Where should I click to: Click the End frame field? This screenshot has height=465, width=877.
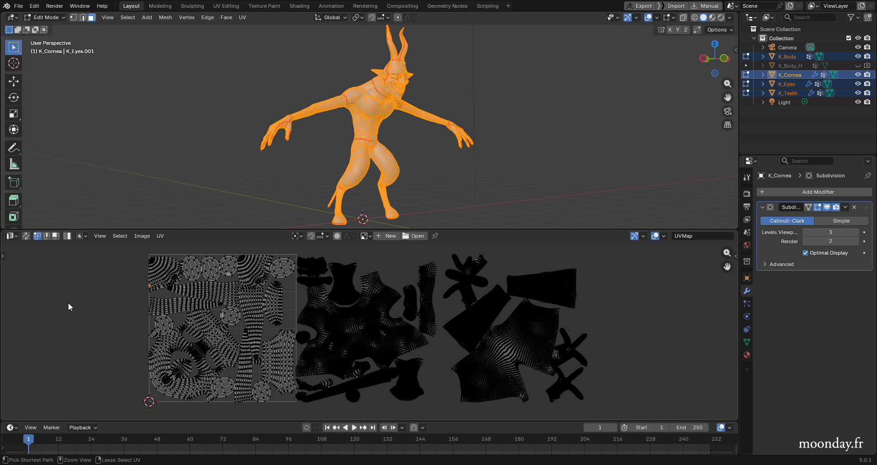(689, 428)
